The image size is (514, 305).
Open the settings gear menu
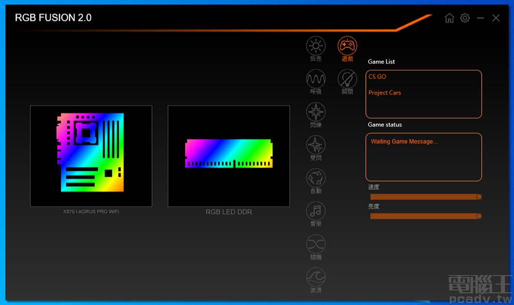click(x=465, y=18)
